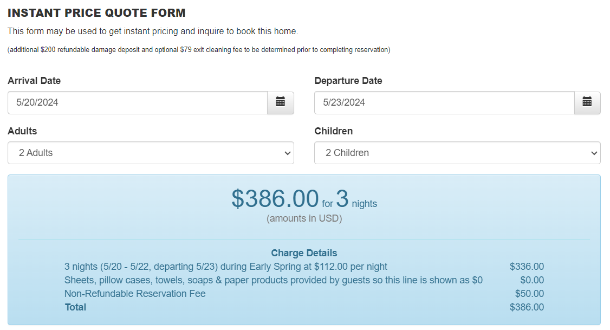Open the Arrival Date calendar picker
610x330 pixels.
[281, 102]
